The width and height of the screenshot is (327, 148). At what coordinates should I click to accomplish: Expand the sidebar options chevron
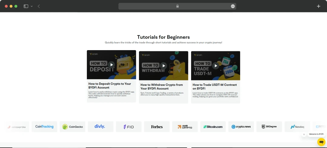[32, 6]
